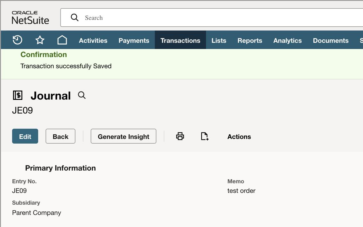Click the Oracle NetSuite logo

tap(30, 18)
